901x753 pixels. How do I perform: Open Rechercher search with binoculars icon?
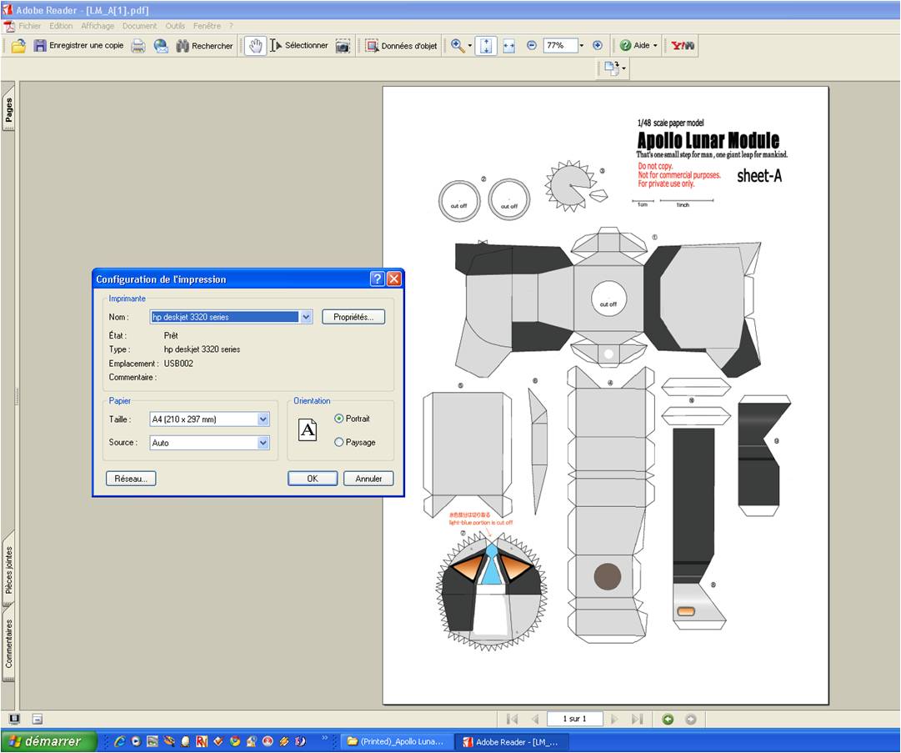tap(204, 46)
